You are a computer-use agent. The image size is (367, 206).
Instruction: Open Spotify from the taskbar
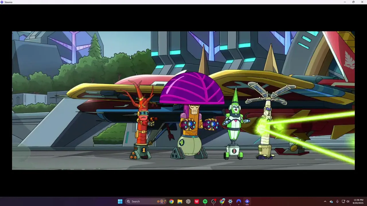(x=205, y=201)
